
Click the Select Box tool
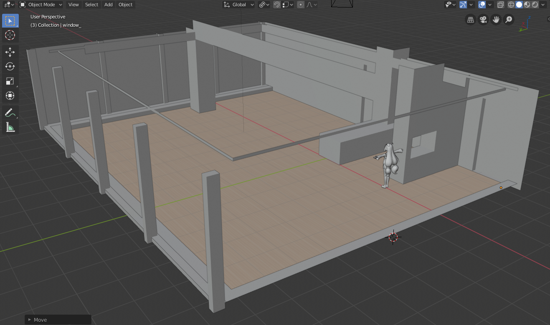(x=10, y=20)
